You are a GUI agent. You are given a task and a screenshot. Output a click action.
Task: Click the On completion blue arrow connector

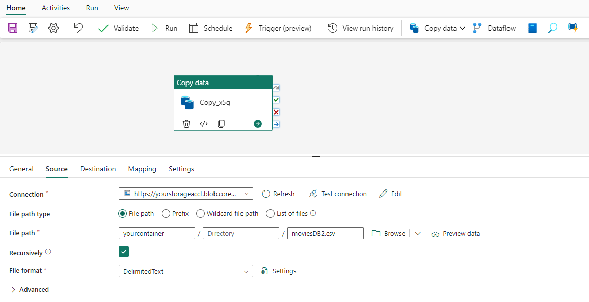click(x=276, y=124)
